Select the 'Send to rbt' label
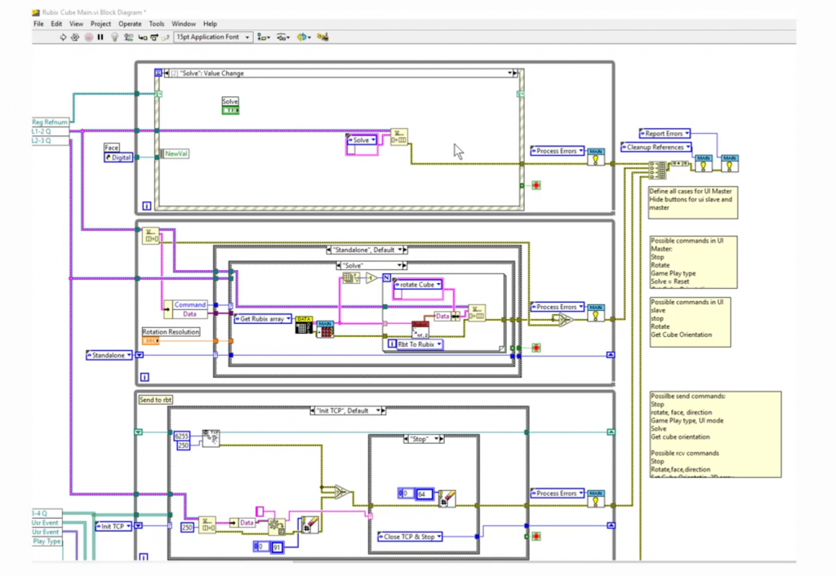 [155, 400]
